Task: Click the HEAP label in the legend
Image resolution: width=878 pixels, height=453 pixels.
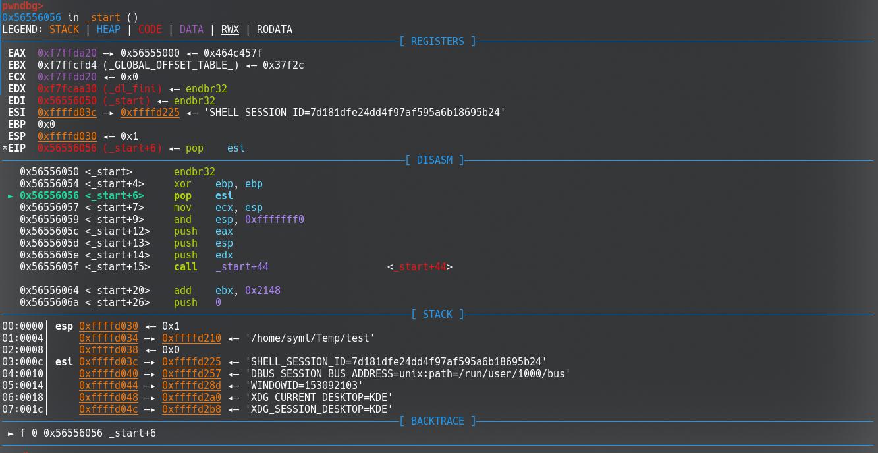Action: (109, 29)
